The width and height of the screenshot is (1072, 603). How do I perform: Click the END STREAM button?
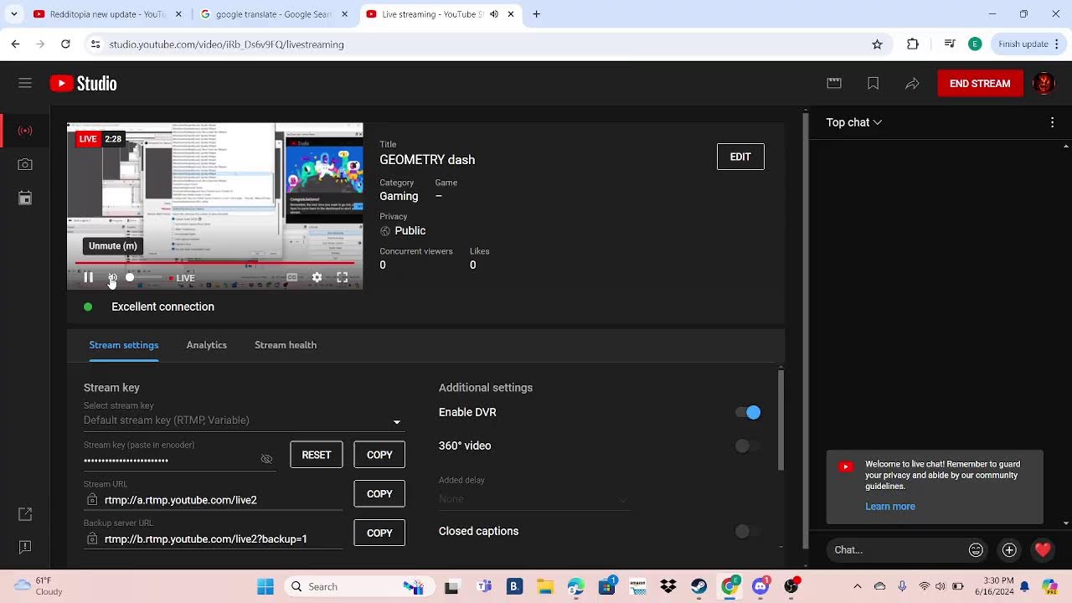point(980,83)
